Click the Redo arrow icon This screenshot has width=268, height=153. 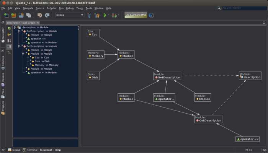coord(47,15)
